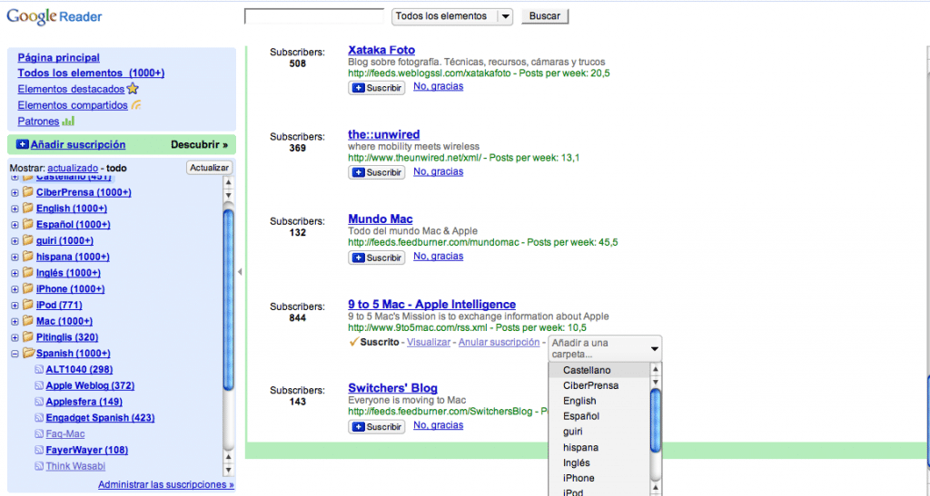Screen dimensions: 930x496
Task: Click the Google Reader logo
Action: click(54, 16)
